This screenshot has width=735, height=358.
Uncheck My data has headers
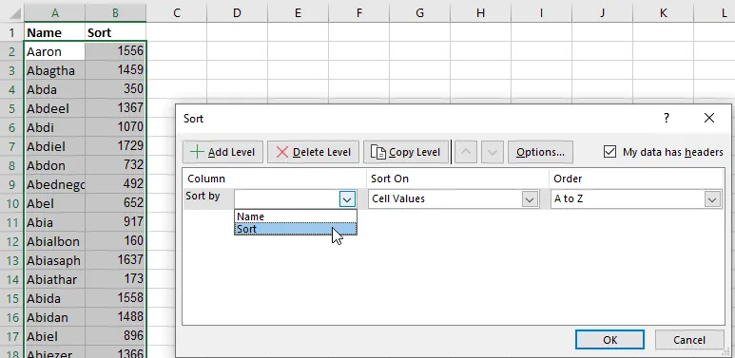(x=609, y=152)
